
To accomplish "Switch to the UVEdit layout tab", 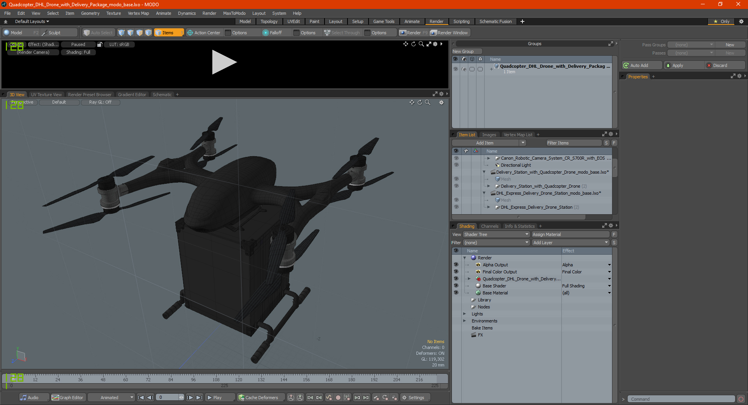I will tap(293, 21).
